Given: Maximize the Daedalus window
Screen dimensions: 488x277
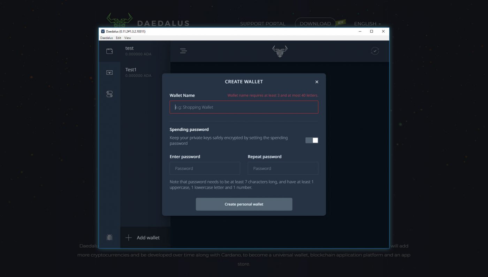Looking at the screenshot, I should click(x=372, y=31).
